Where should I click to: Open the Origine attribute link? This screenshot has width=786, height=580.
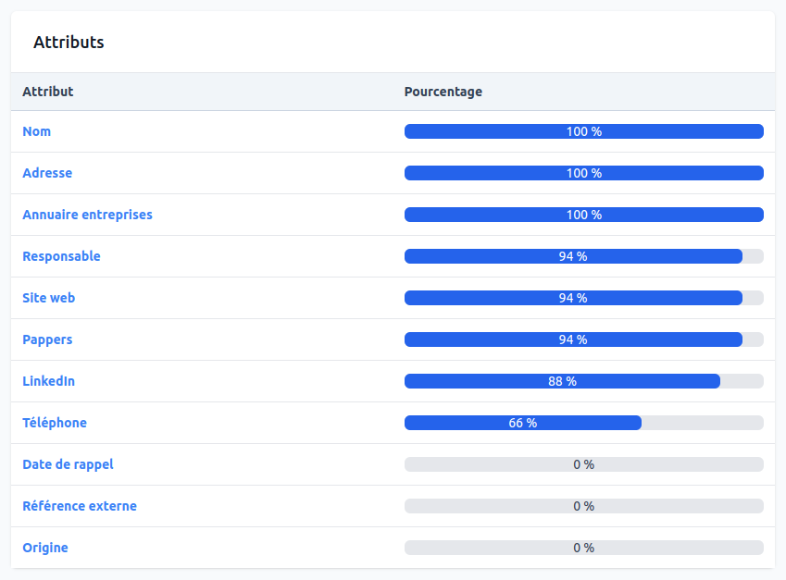tap(45, 548)
